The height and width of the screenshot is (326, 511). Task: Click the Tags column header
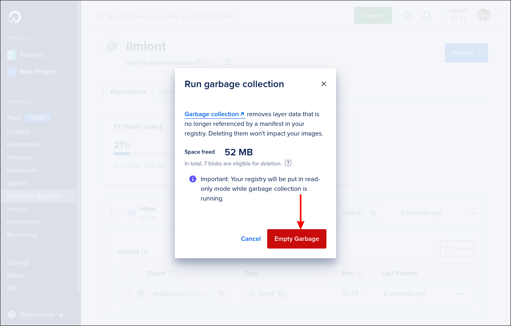tap(251, 273)
